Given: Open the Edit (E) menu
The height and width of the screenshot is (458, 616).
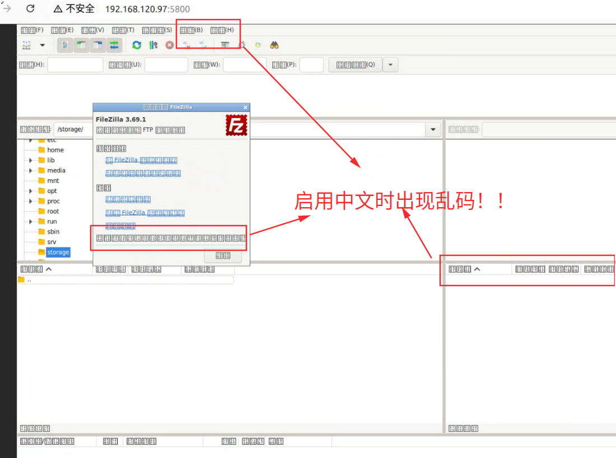Looking at the screenshot, I should pyautogui.click(x=62, y=30).
